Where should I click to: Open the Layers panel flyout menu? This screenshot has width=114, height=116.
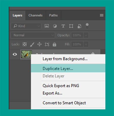102,15
